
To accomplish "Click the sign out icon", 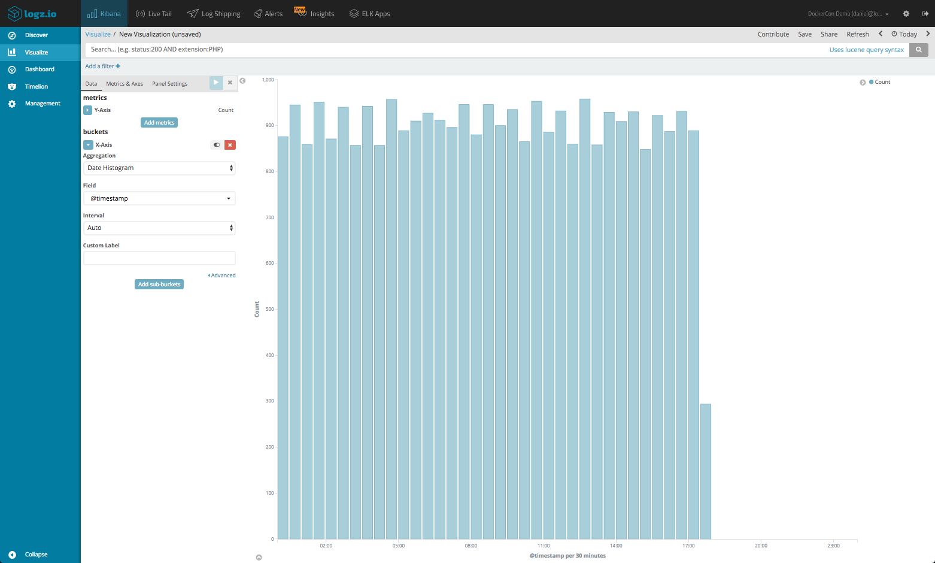I will 925,14.
